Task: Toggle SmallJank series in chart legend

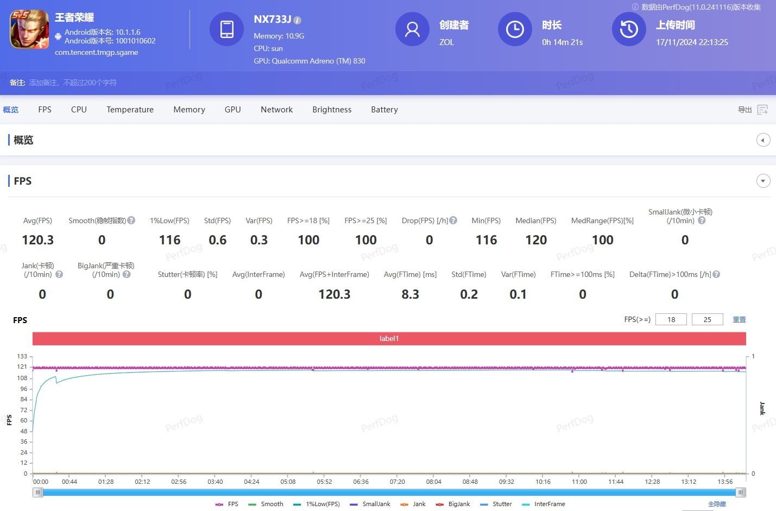Action: tap(370, 504)
